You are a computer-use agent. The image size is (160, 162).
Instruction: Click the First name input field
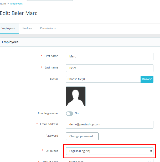click(110, 57)
